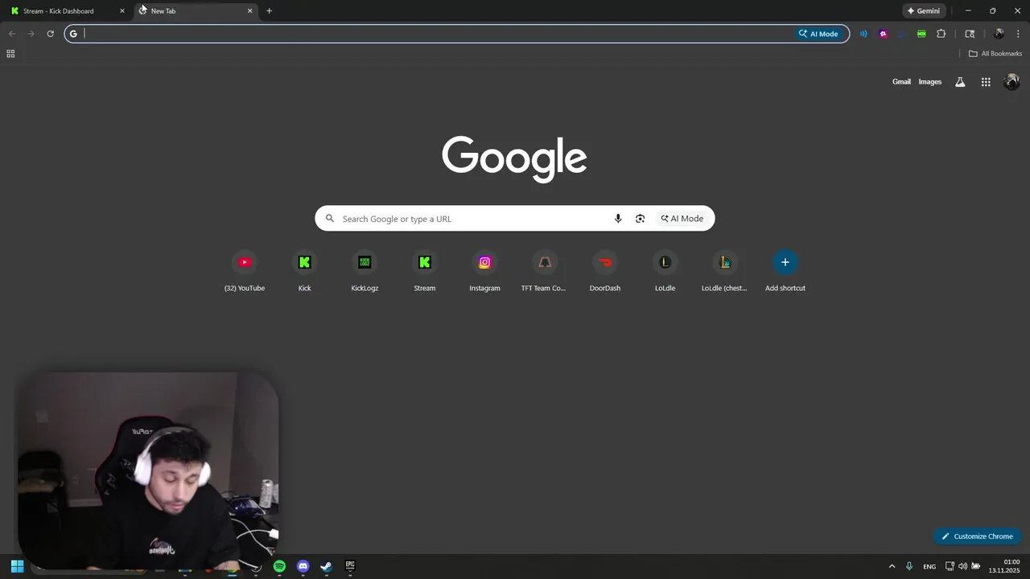Reload the current page

click(x=50, y=34)
